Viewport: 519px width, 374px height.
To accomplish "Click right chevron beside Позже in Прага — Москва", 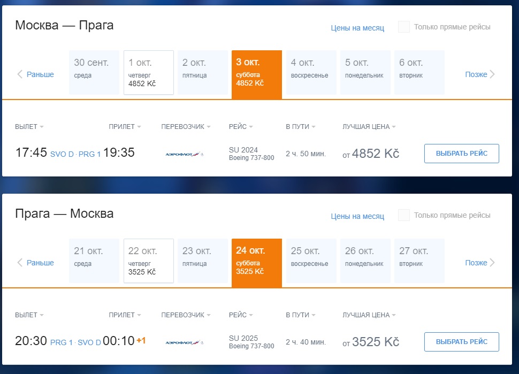I will point(492,263).
